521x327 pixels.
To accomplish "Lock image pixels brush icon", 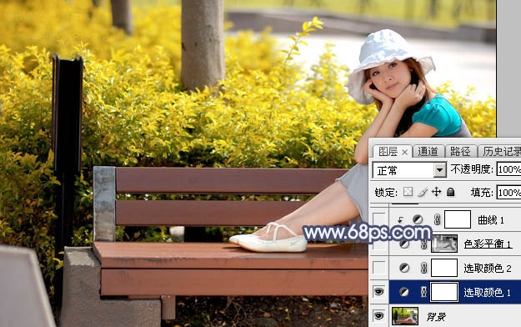I will pos(423,192).
